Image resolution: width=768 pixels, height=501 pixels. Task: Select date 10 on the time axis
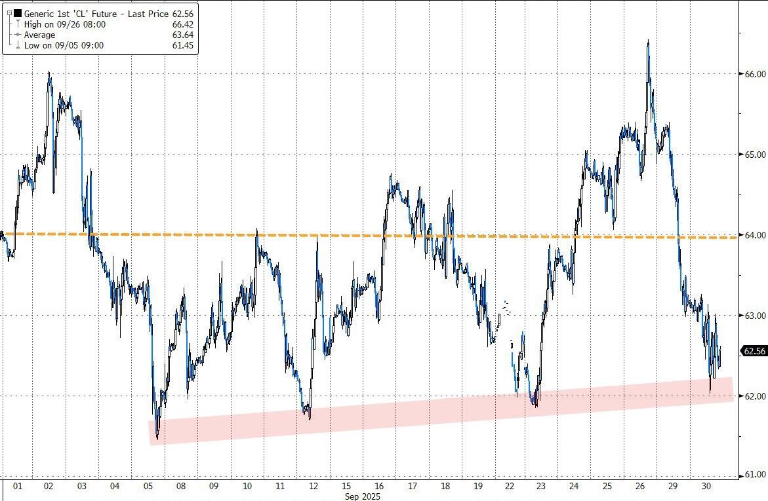[x=247, y=487]
